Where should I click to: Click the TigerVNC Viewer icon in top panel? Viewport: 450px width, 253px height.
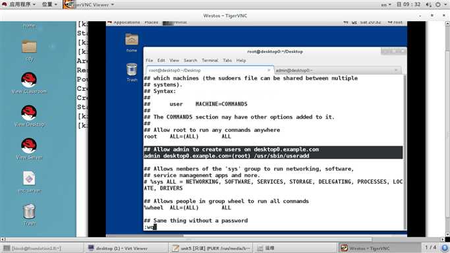click(x=68, y=5)
